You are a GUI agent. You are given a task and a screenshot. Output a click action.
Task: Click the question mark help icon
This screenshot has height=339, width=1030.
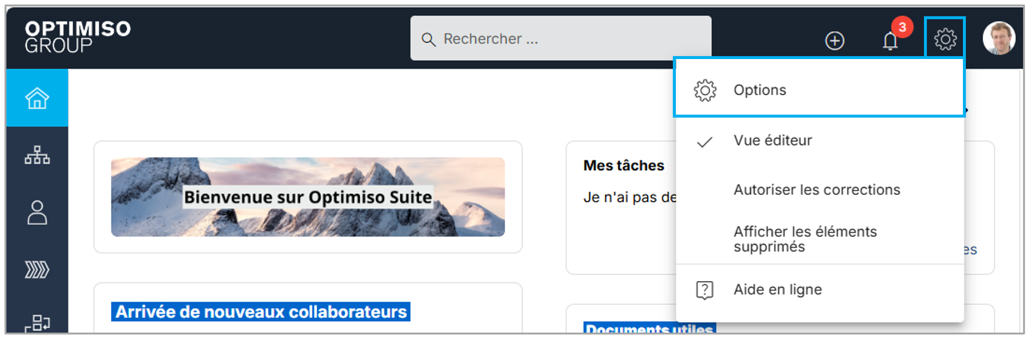(704, 290)
